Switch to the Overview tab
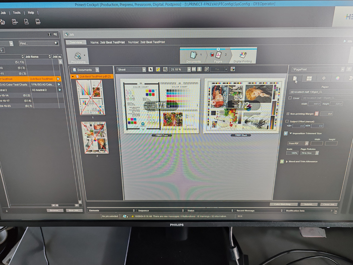The image size is (353, 265). coord(76,43)
